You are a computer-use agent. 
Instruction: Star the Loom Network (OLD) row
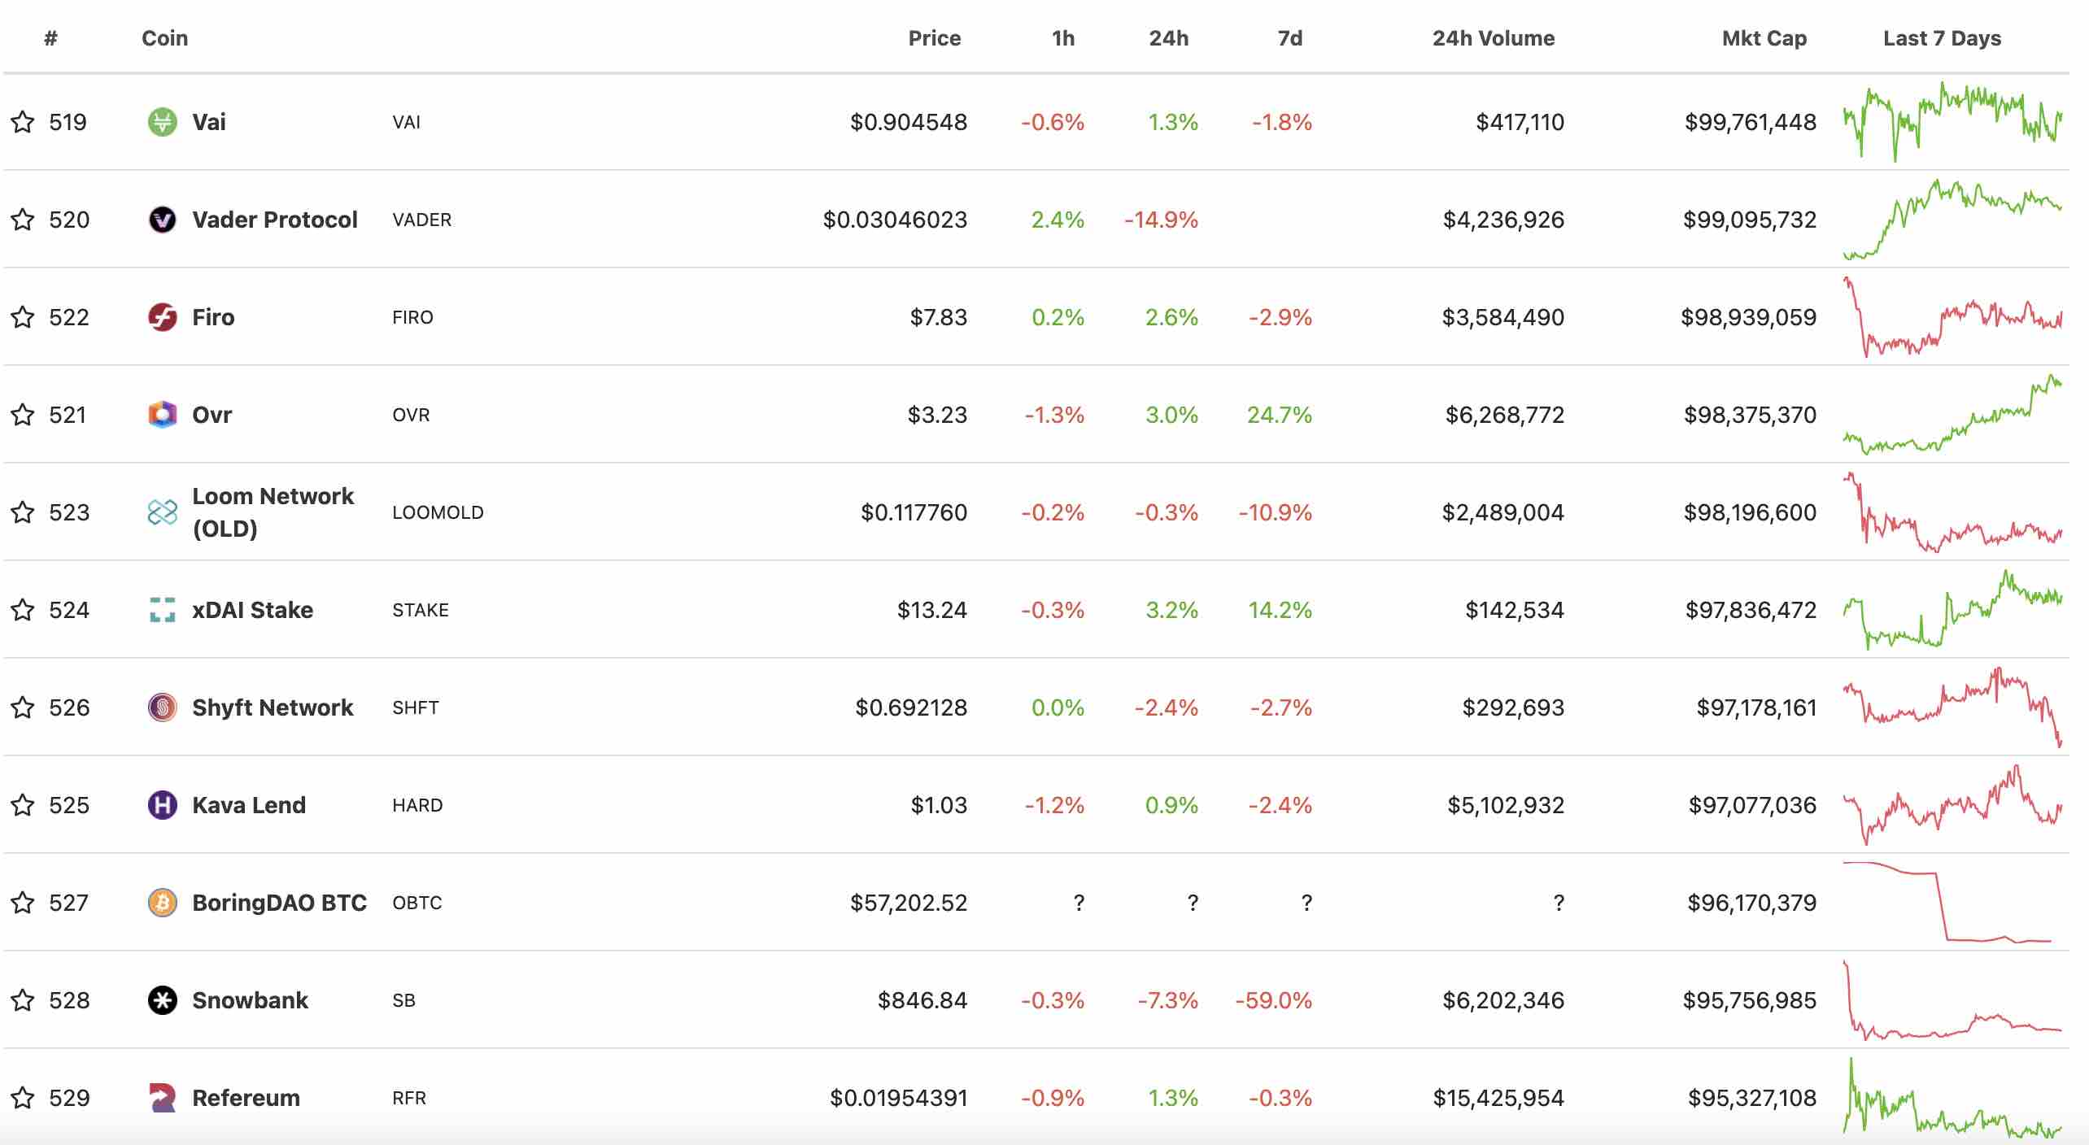tap(23, 512)
